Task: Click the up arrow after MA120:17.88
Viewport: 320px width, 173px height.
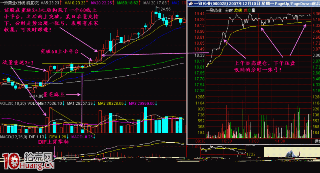Action: click(x=168, y=3)
